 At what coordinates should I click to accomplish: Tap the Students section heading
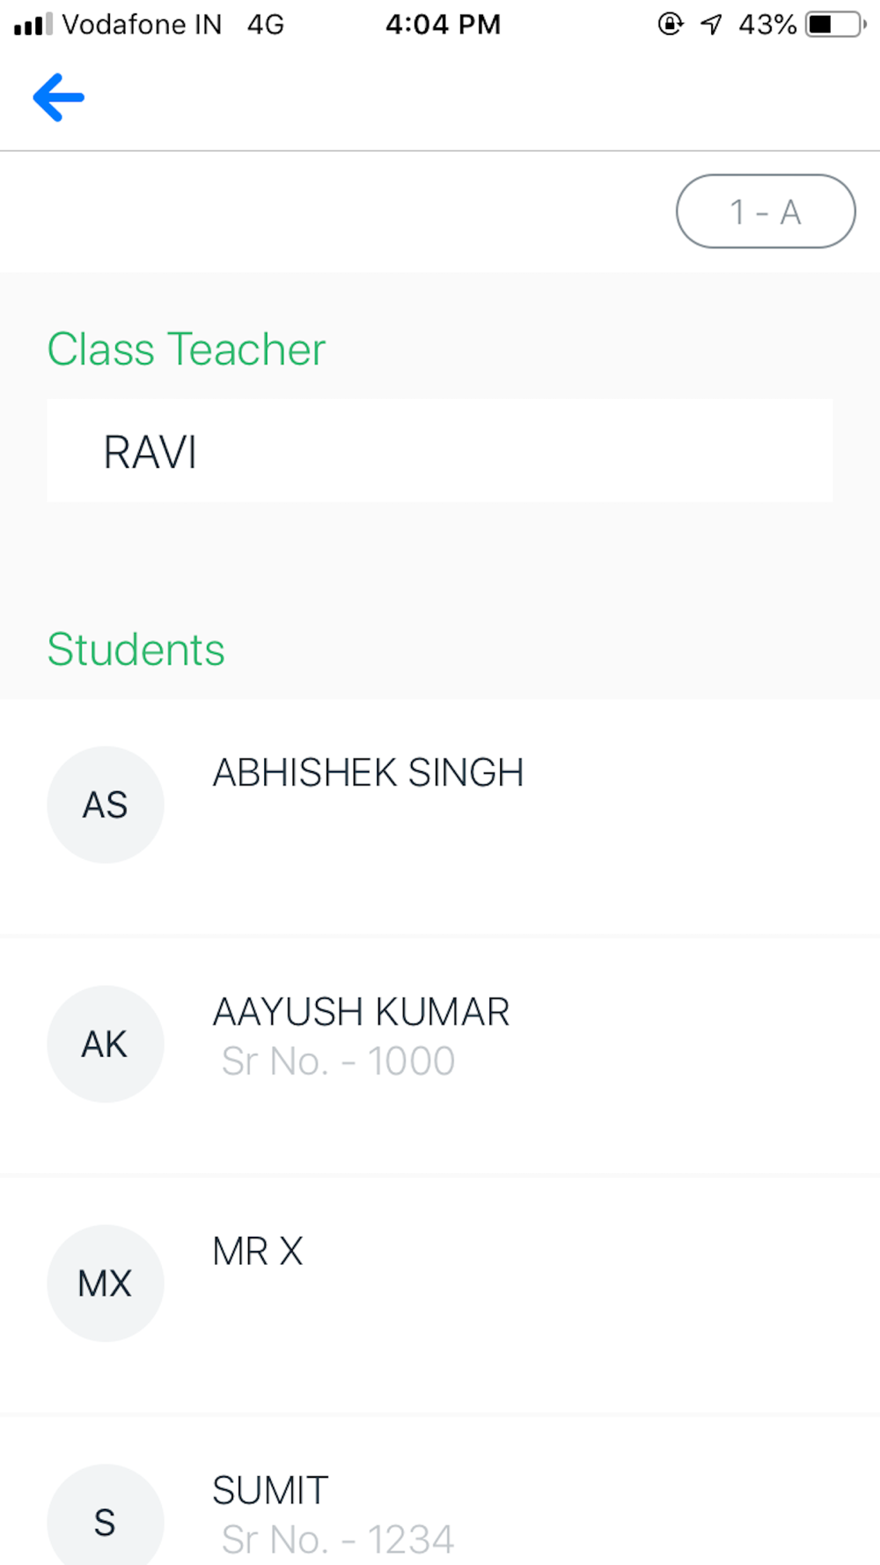pyautogui.click(x=136, y=650)
